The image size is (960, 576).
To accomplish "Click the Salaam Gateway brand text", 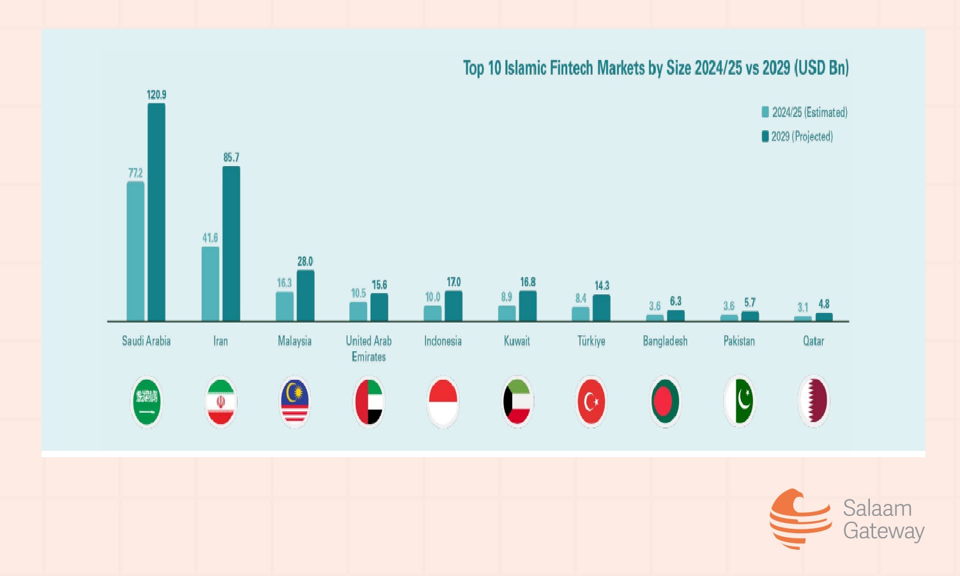I will [x=883, y=520].
